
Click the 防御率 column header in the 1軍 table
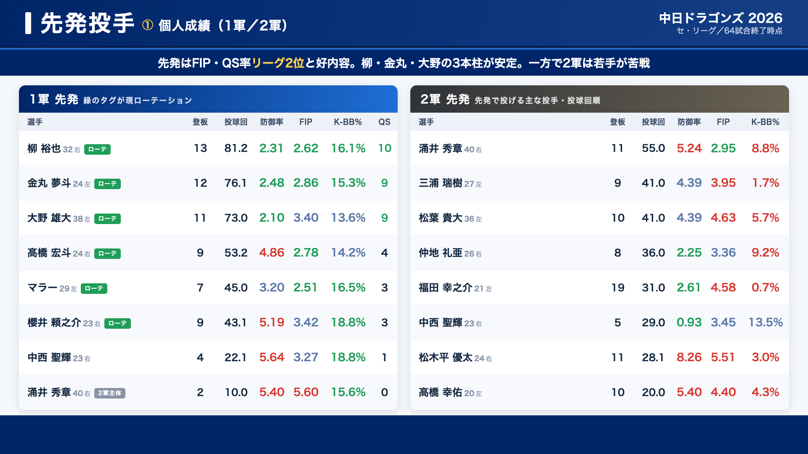click(271, 122)
